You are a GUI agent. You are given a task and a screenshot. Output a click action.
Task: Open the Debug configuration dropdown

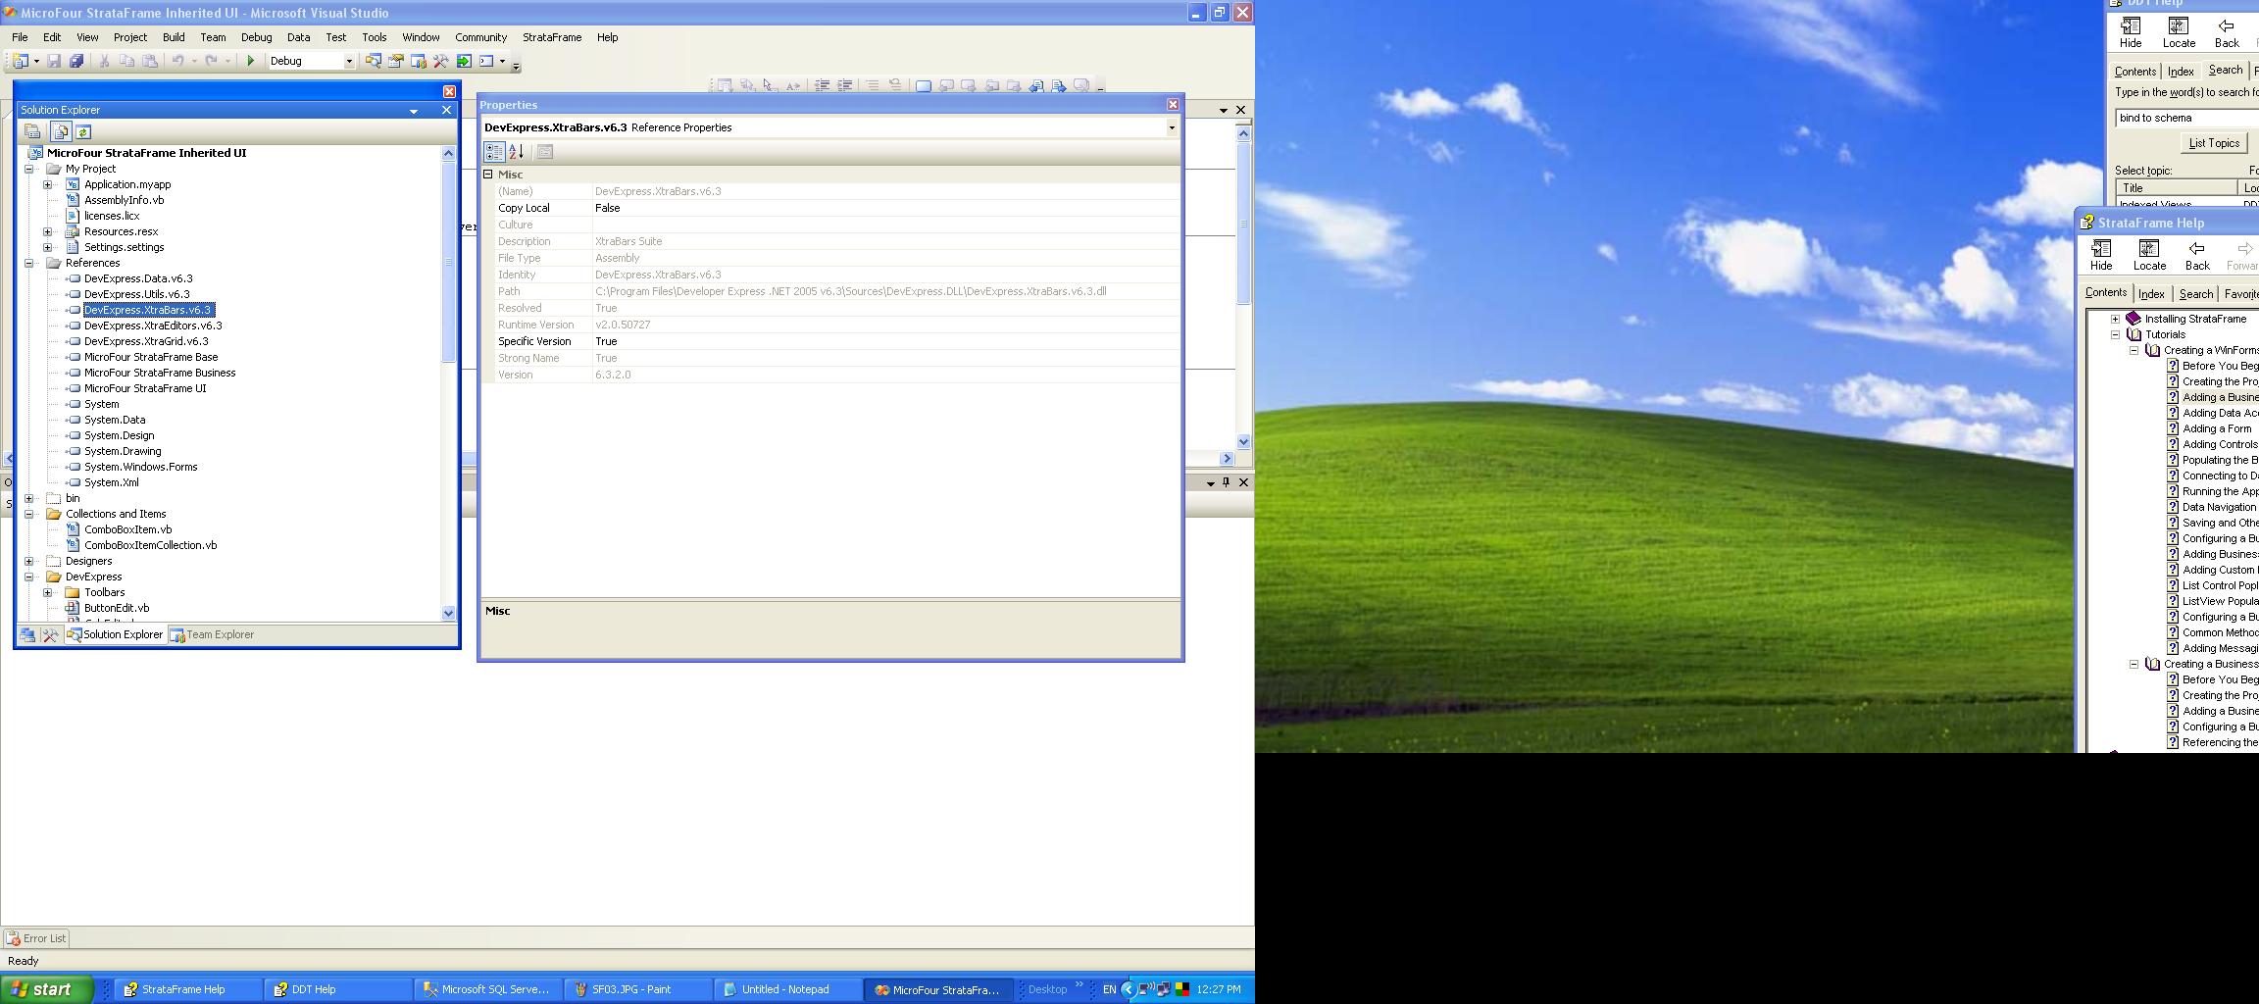[348, 61]
